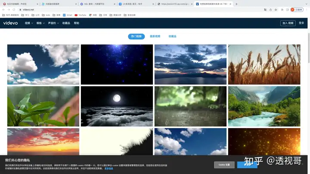Open the blue starry particles video

117,64
